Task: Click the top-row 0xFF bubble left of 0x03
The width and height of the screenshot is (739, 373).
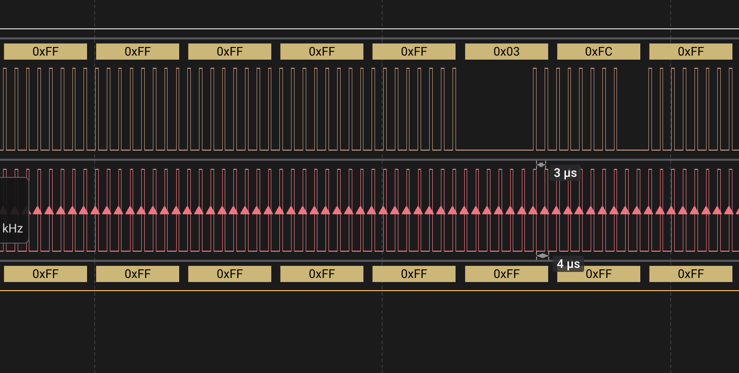Action: tap(414, 52)
